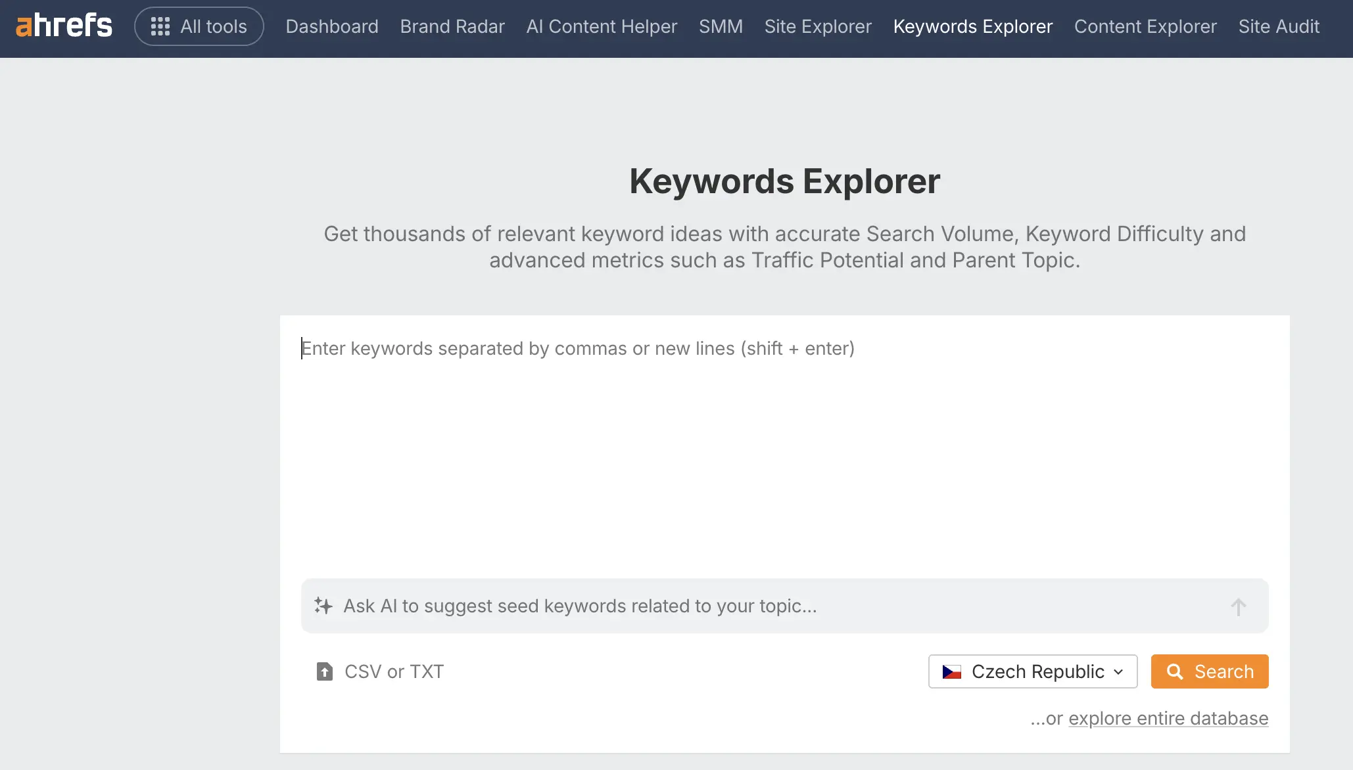
Task: Click the Keywords Explorer heading
Action: [784, 181]
